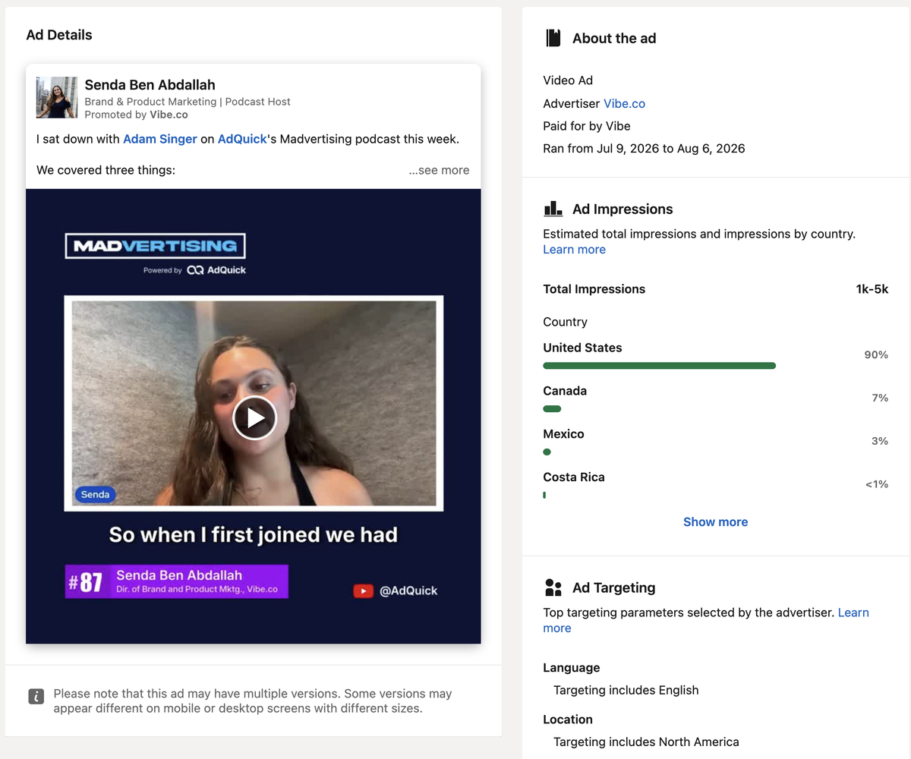Click the 90% value for United States

click(x=876, y=354)
